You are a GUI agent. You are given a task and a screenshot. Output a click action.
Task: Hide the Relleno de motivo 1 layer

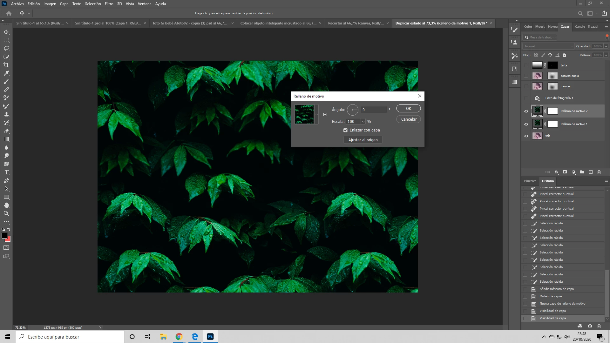526,124
